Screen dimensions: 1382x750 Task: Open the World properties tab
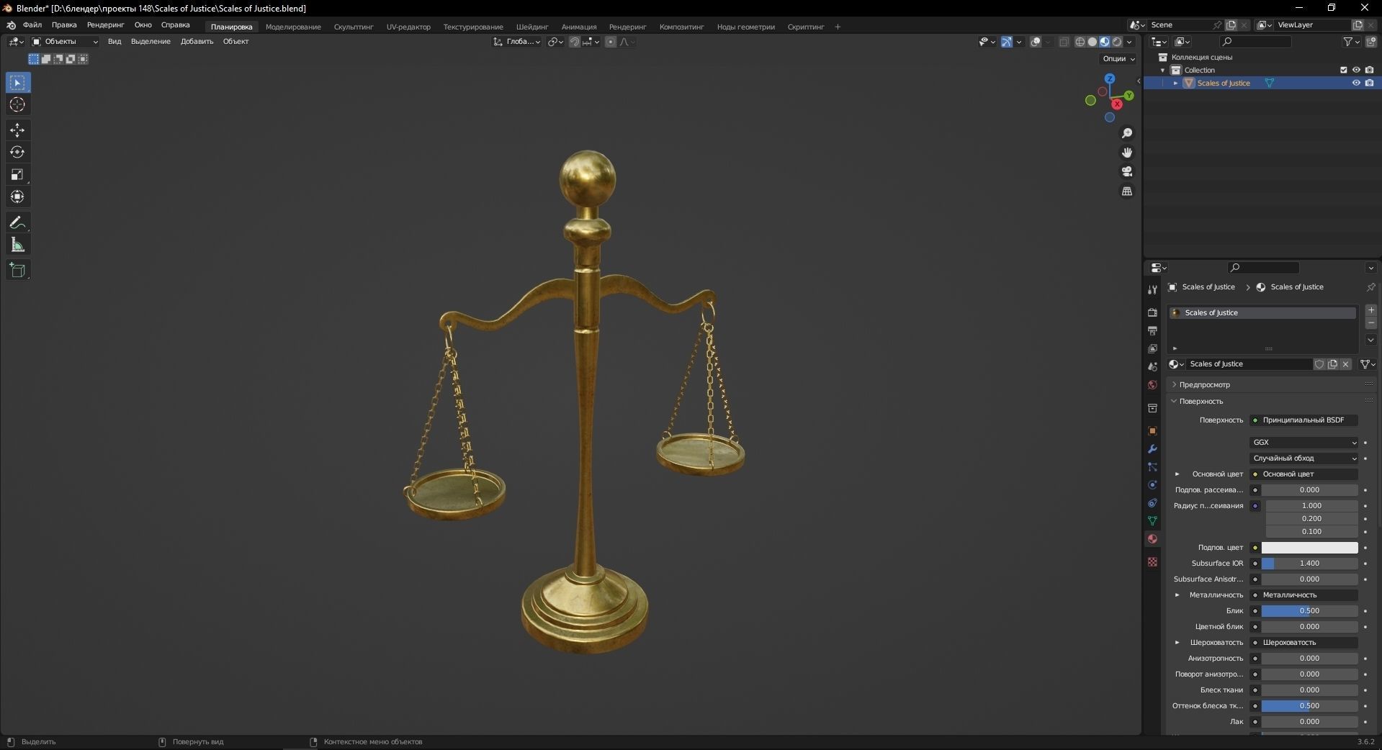click(1152, 385)
